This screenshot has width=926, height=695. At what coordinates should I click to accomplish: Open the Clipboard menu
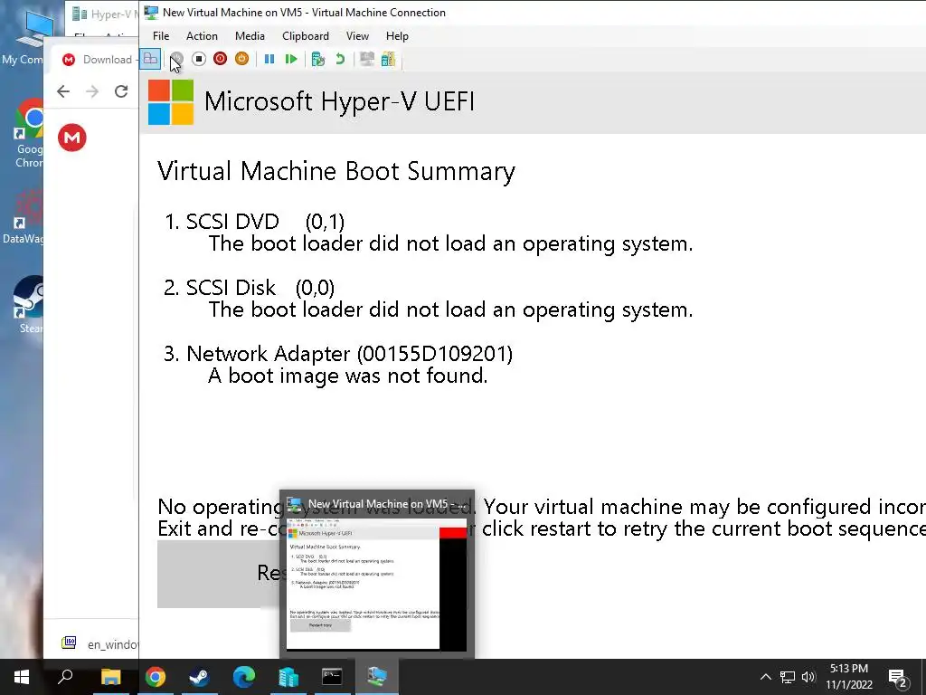click(306, 36)
